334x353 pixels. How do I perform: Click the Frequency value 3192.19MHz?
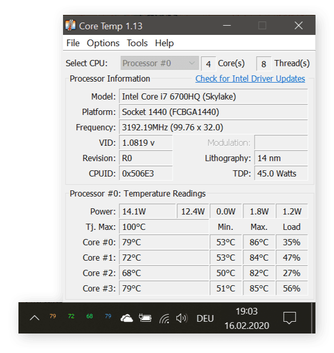click(x=213, y=127)
